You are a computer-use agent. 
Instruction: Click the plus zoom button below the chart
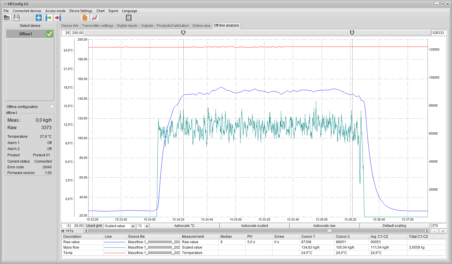(x=443, y=231)
